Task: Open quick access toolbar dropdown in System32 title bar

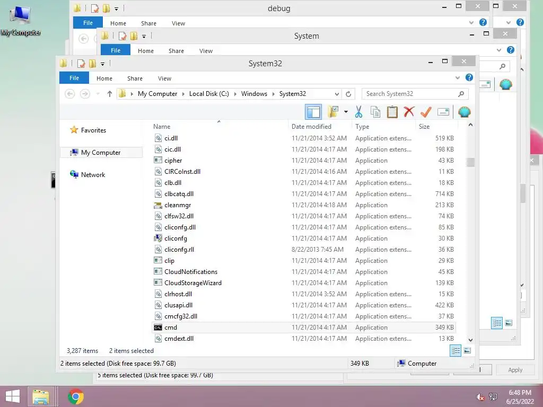Action: click(102, 64)
